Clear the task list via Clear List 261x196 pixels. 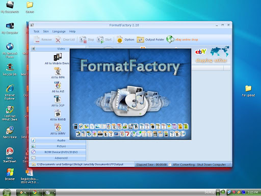pyautogui.click(x=65, y=40)
